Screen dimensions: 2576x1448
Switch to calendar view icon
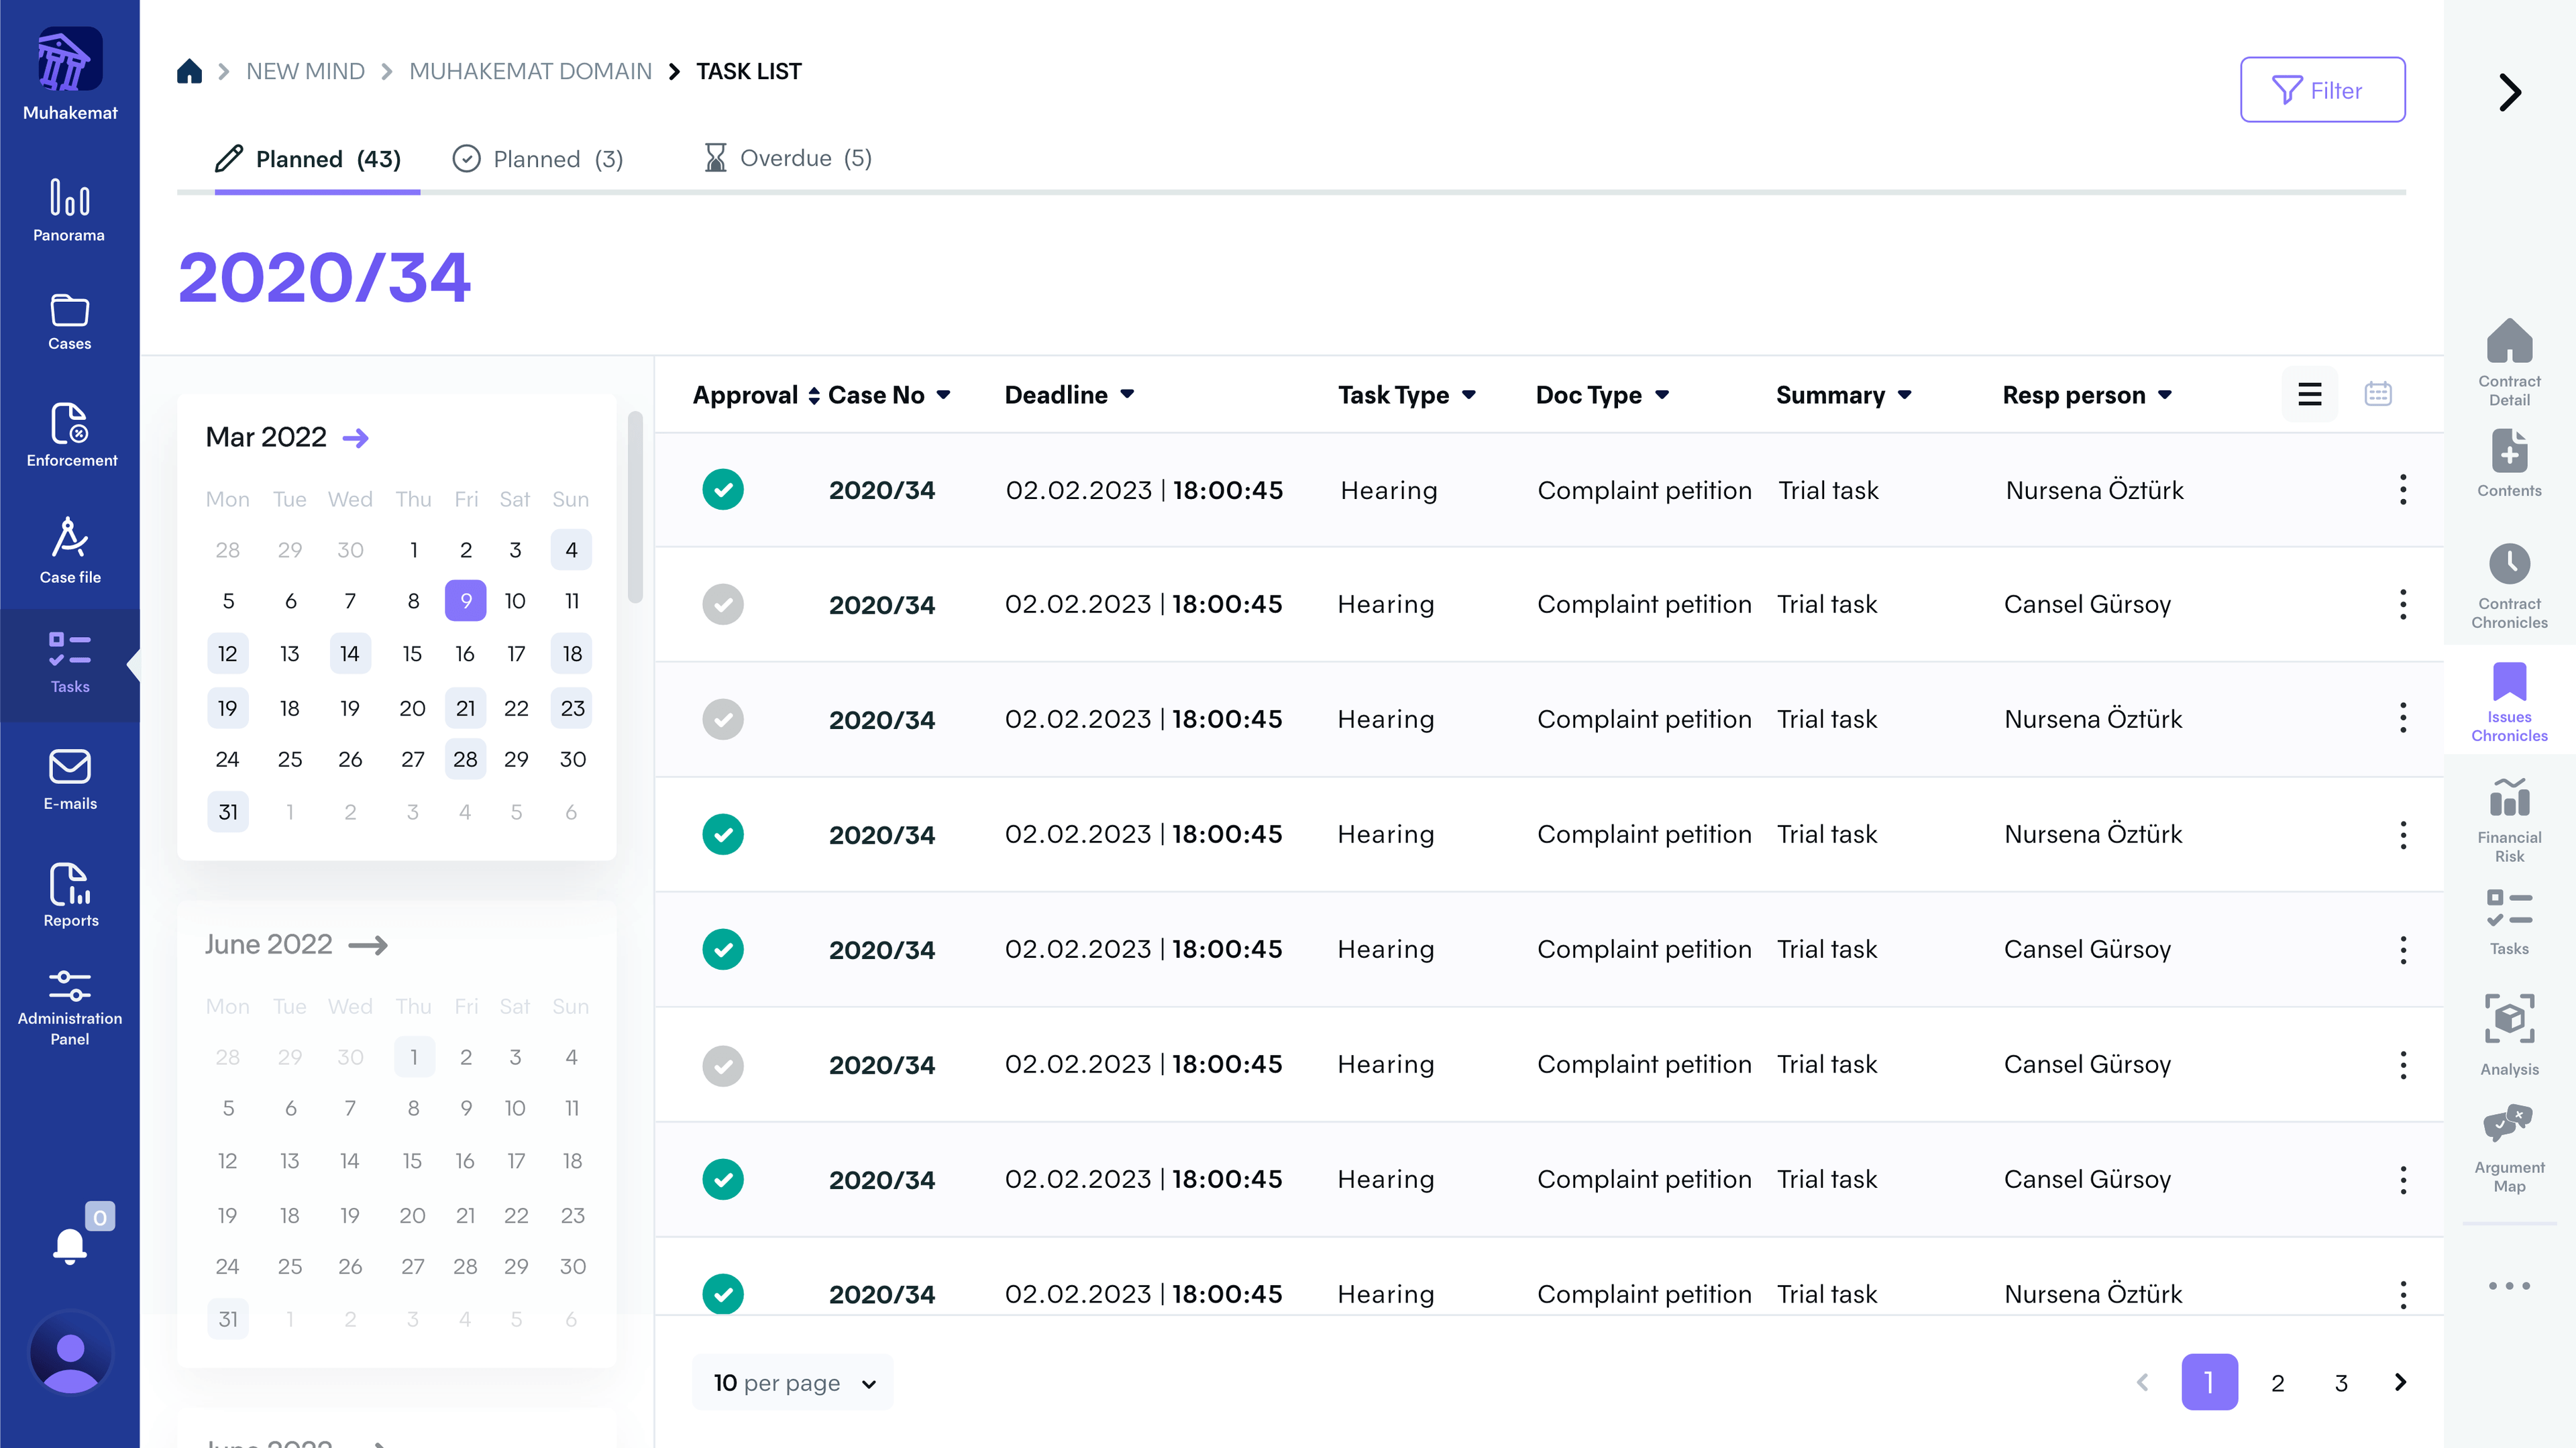pos(2377,394)
